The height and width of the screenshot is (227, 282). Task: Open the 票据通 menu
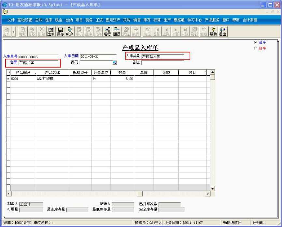coord(179,20)
